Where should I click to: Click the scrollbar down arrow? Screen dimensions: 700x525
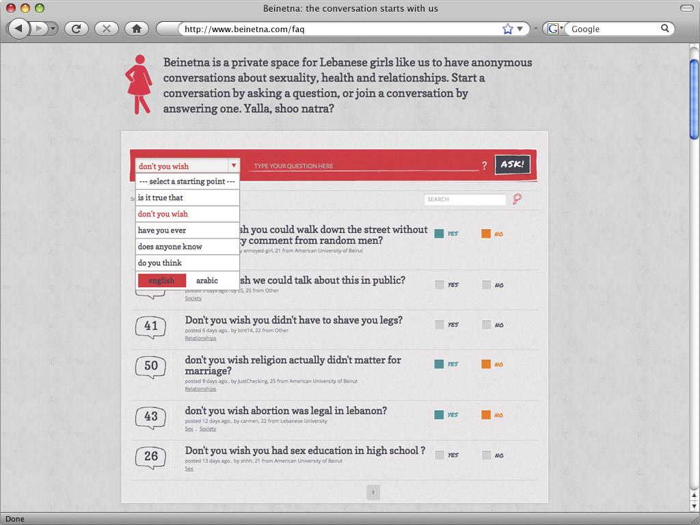(x=695, y=506)
